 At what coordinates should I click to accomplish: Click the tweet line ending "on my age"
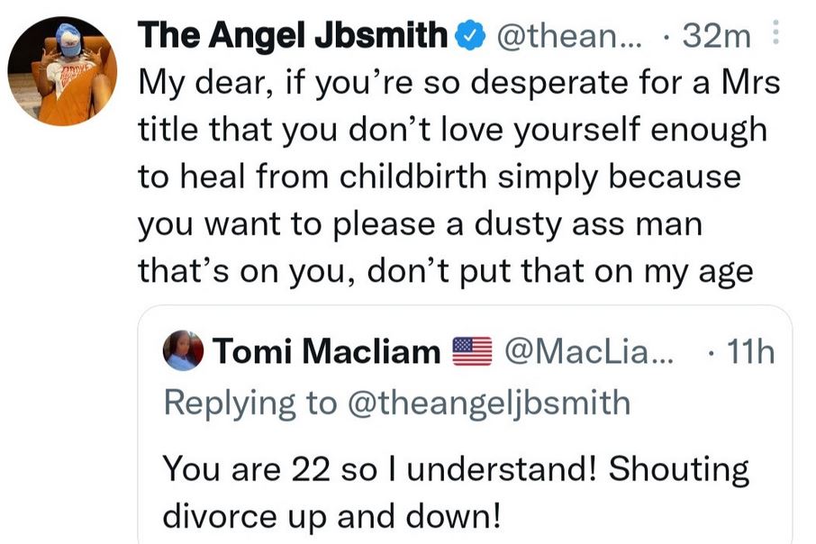(445, 269)
